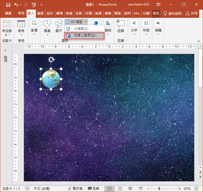Click the 中文 (台灣) language indicator
The width and height of the screenshot is (203, 192).
(x=42, y=189)
